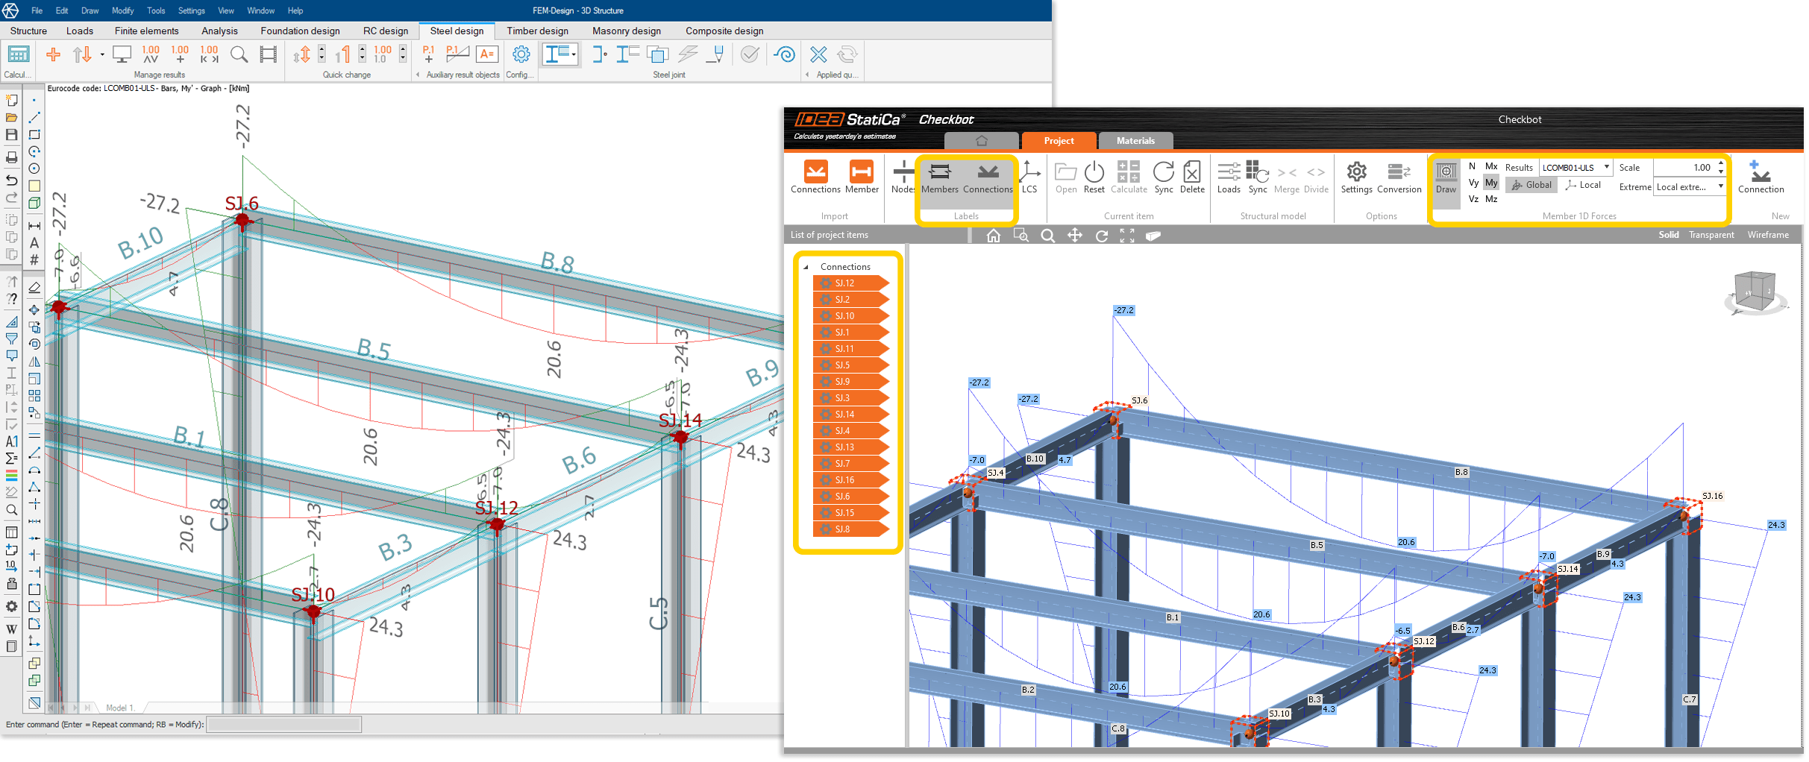Image resolution: width=1809 pixels, height=762 pixels.
Task: Click blue spiral IDEA StatiCa export icon
Action: click(784, 54)
